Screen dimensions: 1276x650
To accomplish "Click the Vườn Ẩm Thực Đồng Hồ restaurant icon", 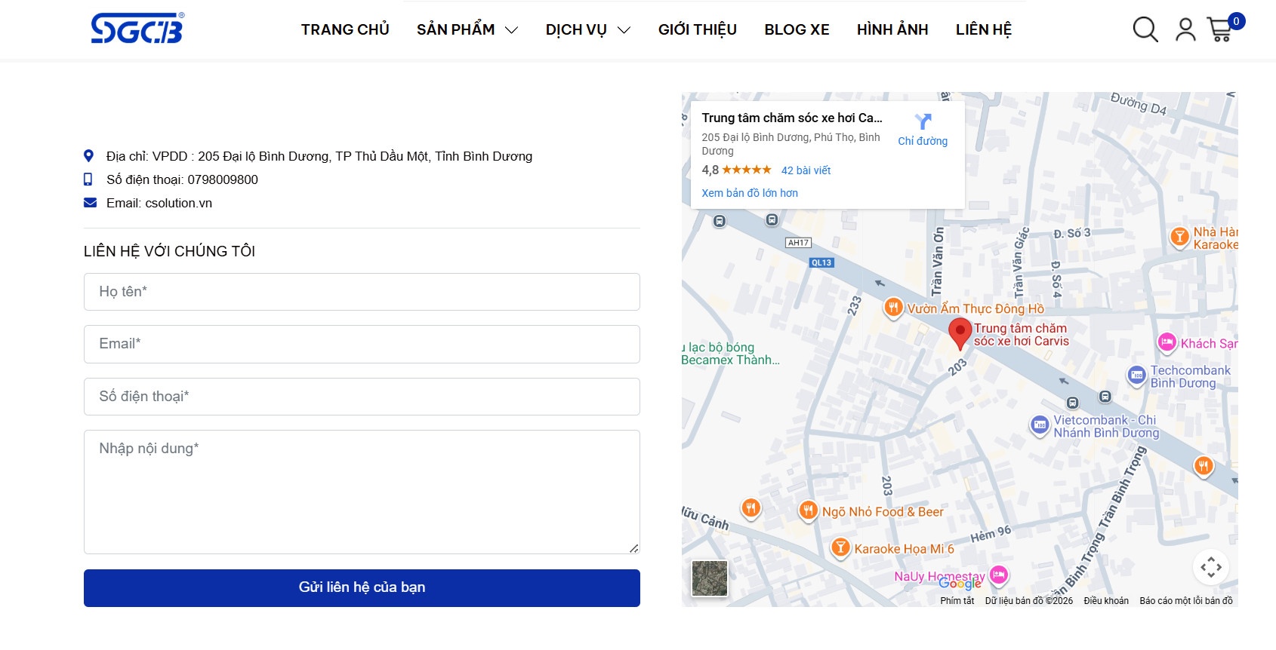I will click(893, 308).
